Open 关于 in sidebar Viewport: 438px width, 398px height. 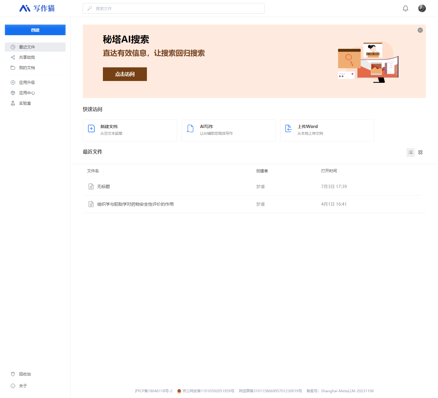[35, 386]
